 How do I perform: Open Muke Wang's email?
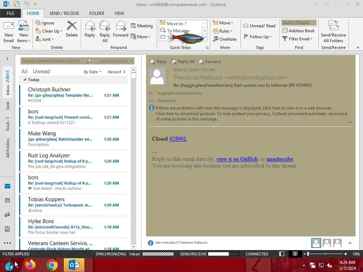74,139
